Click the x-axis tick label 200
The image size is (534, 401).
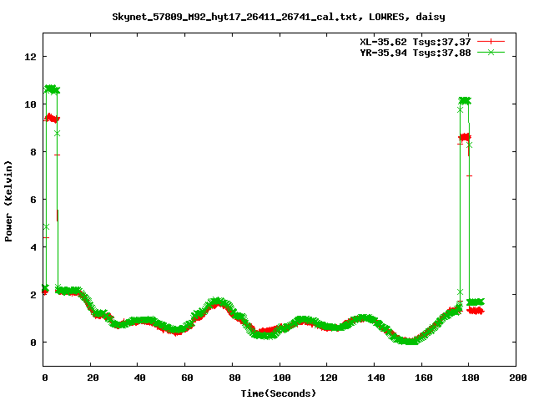pos(517,378)
